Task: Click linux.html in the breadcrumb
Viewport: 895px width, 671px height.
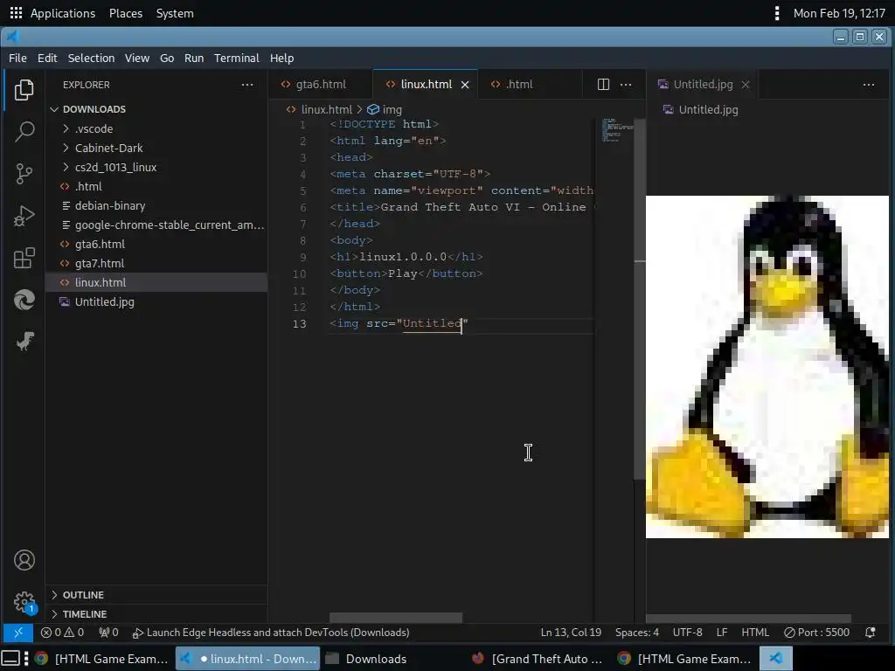Action: pos(320,109)
